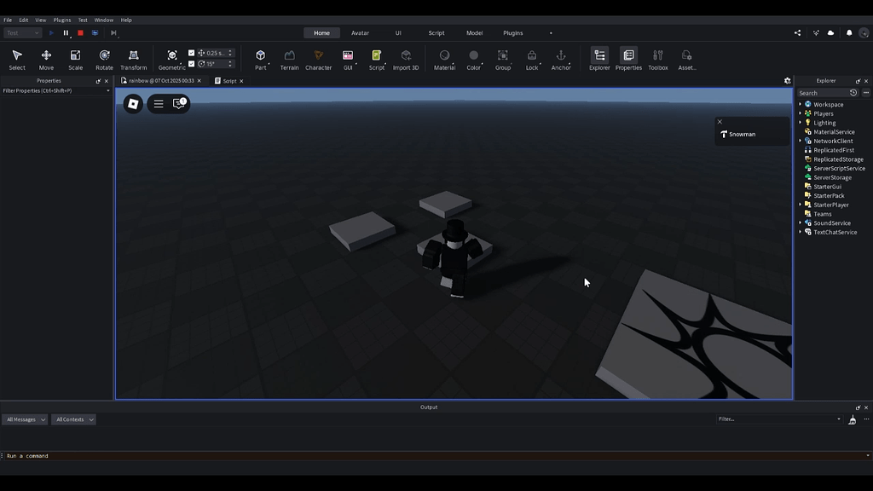This screenshot has width=873, height=491.
Task: Click the Lock tool icon
Action: [532, 60]
